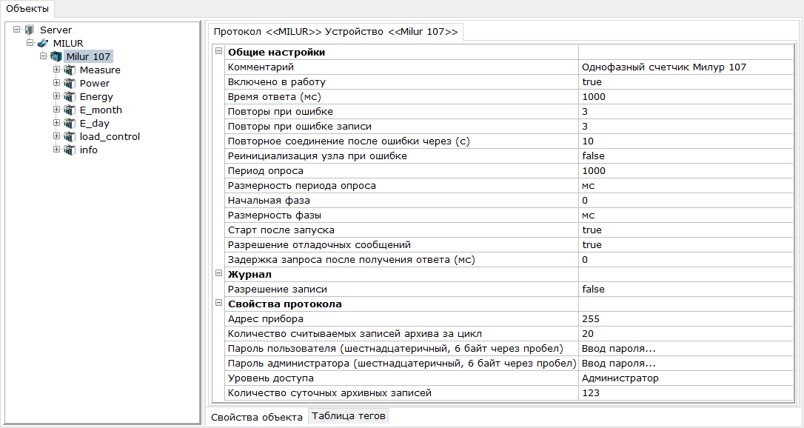
Task: Click Пароль пользователя password entry field
Action: tap(686, 349)
